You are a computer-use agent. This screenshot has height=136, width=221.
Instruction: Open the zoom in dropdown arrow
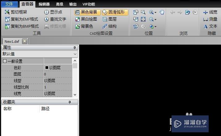point(155,12)
